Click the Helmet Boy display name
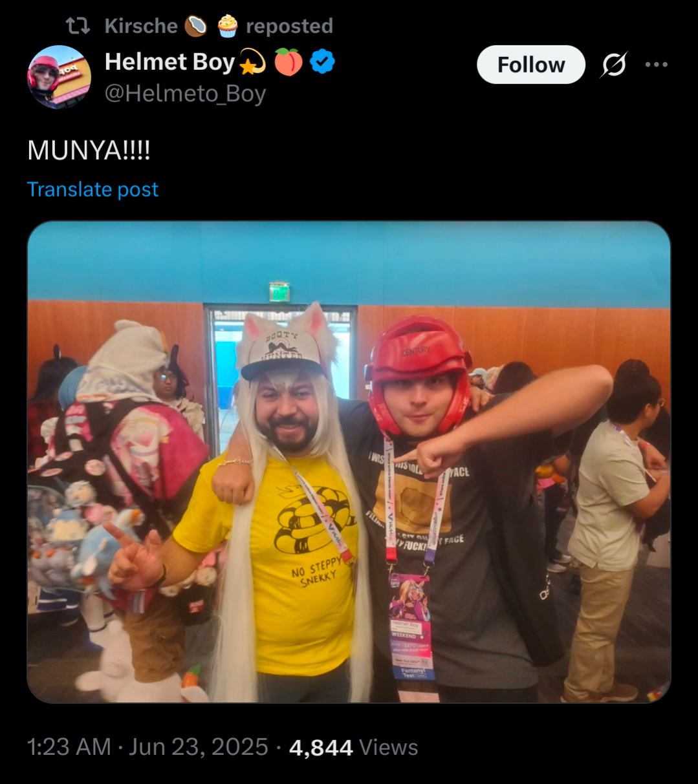 tap(169, 62)
